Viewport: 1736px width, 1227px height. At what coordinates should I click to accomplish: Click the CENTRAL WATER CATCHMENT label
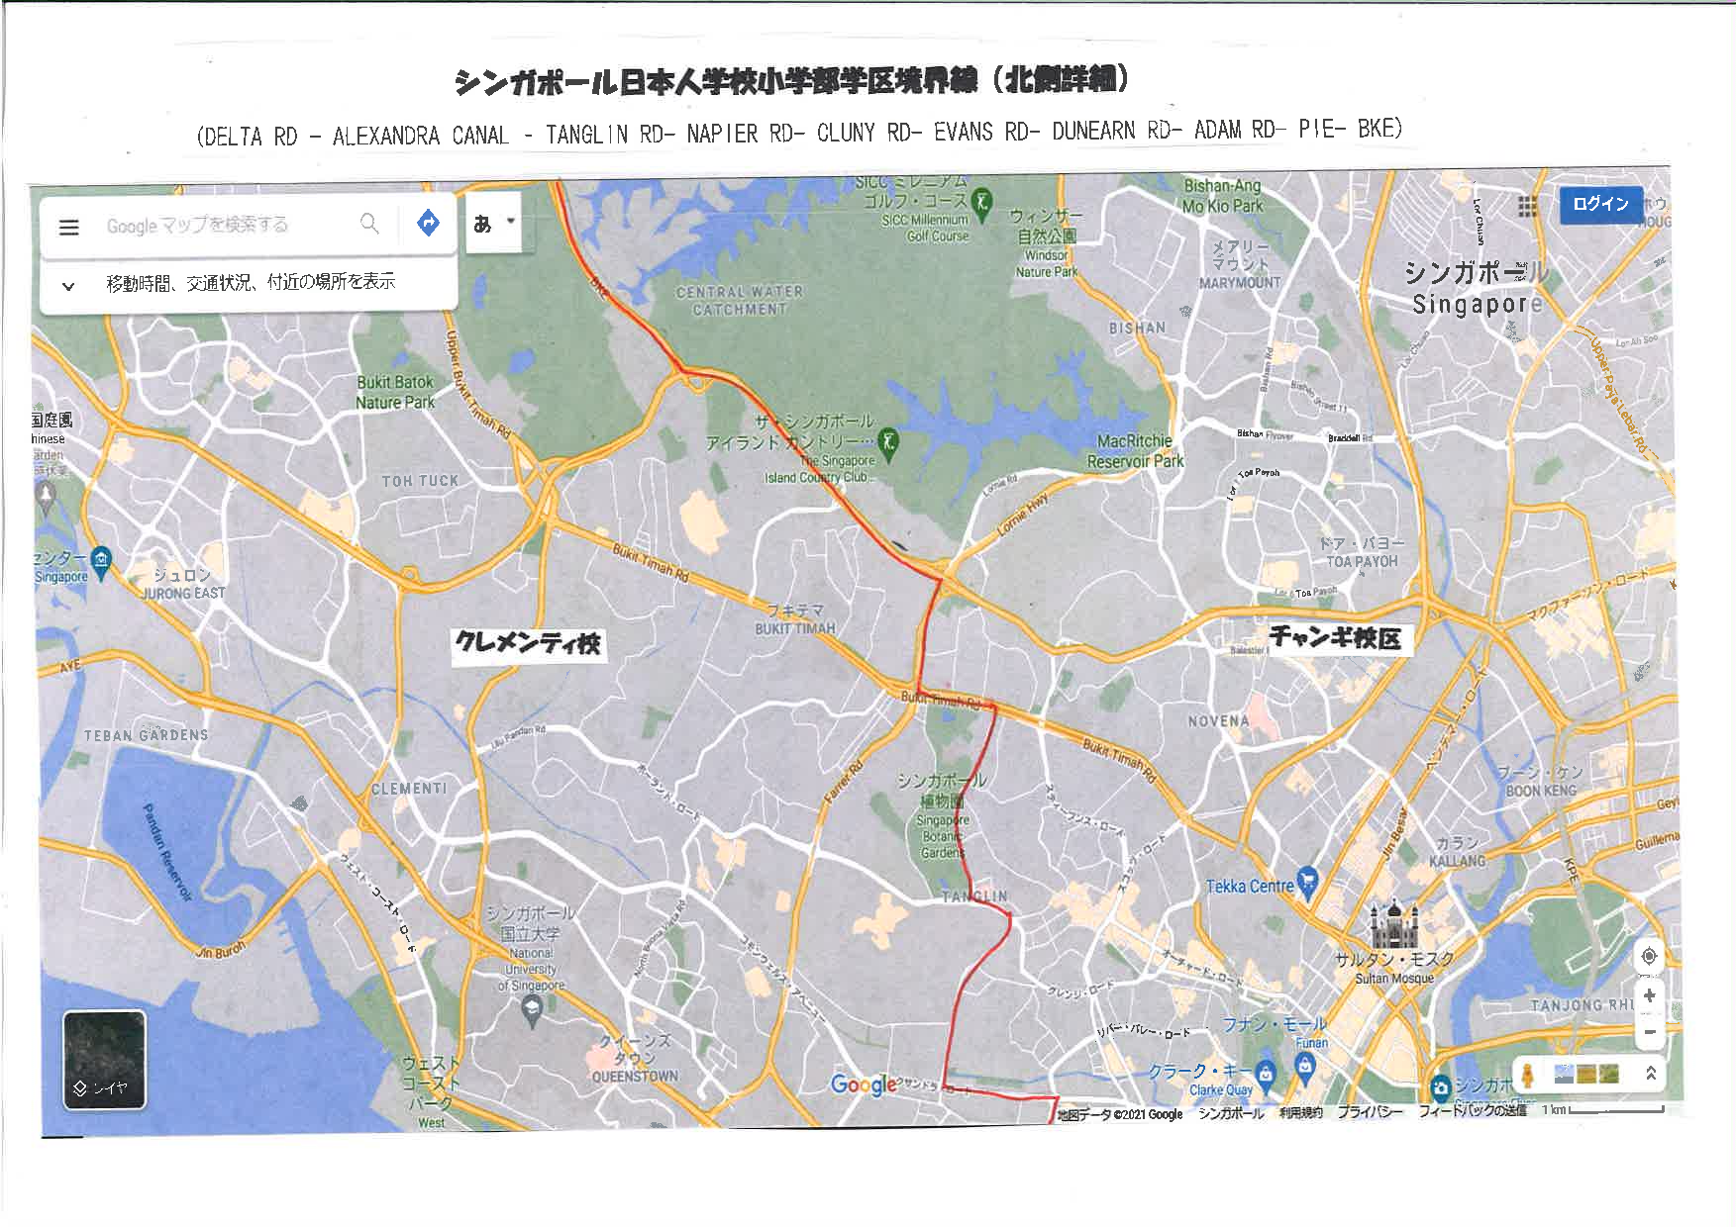tap(739, 301)
